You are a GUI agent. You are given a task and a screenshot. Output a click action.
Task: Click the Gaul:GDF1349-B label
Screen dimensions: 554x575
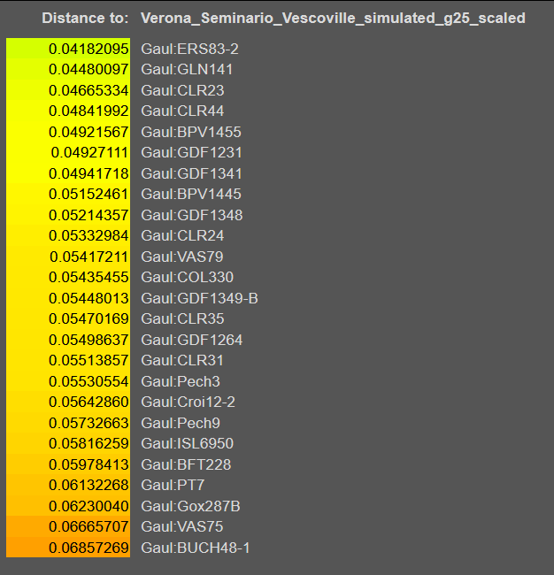[x=199, y=298]
